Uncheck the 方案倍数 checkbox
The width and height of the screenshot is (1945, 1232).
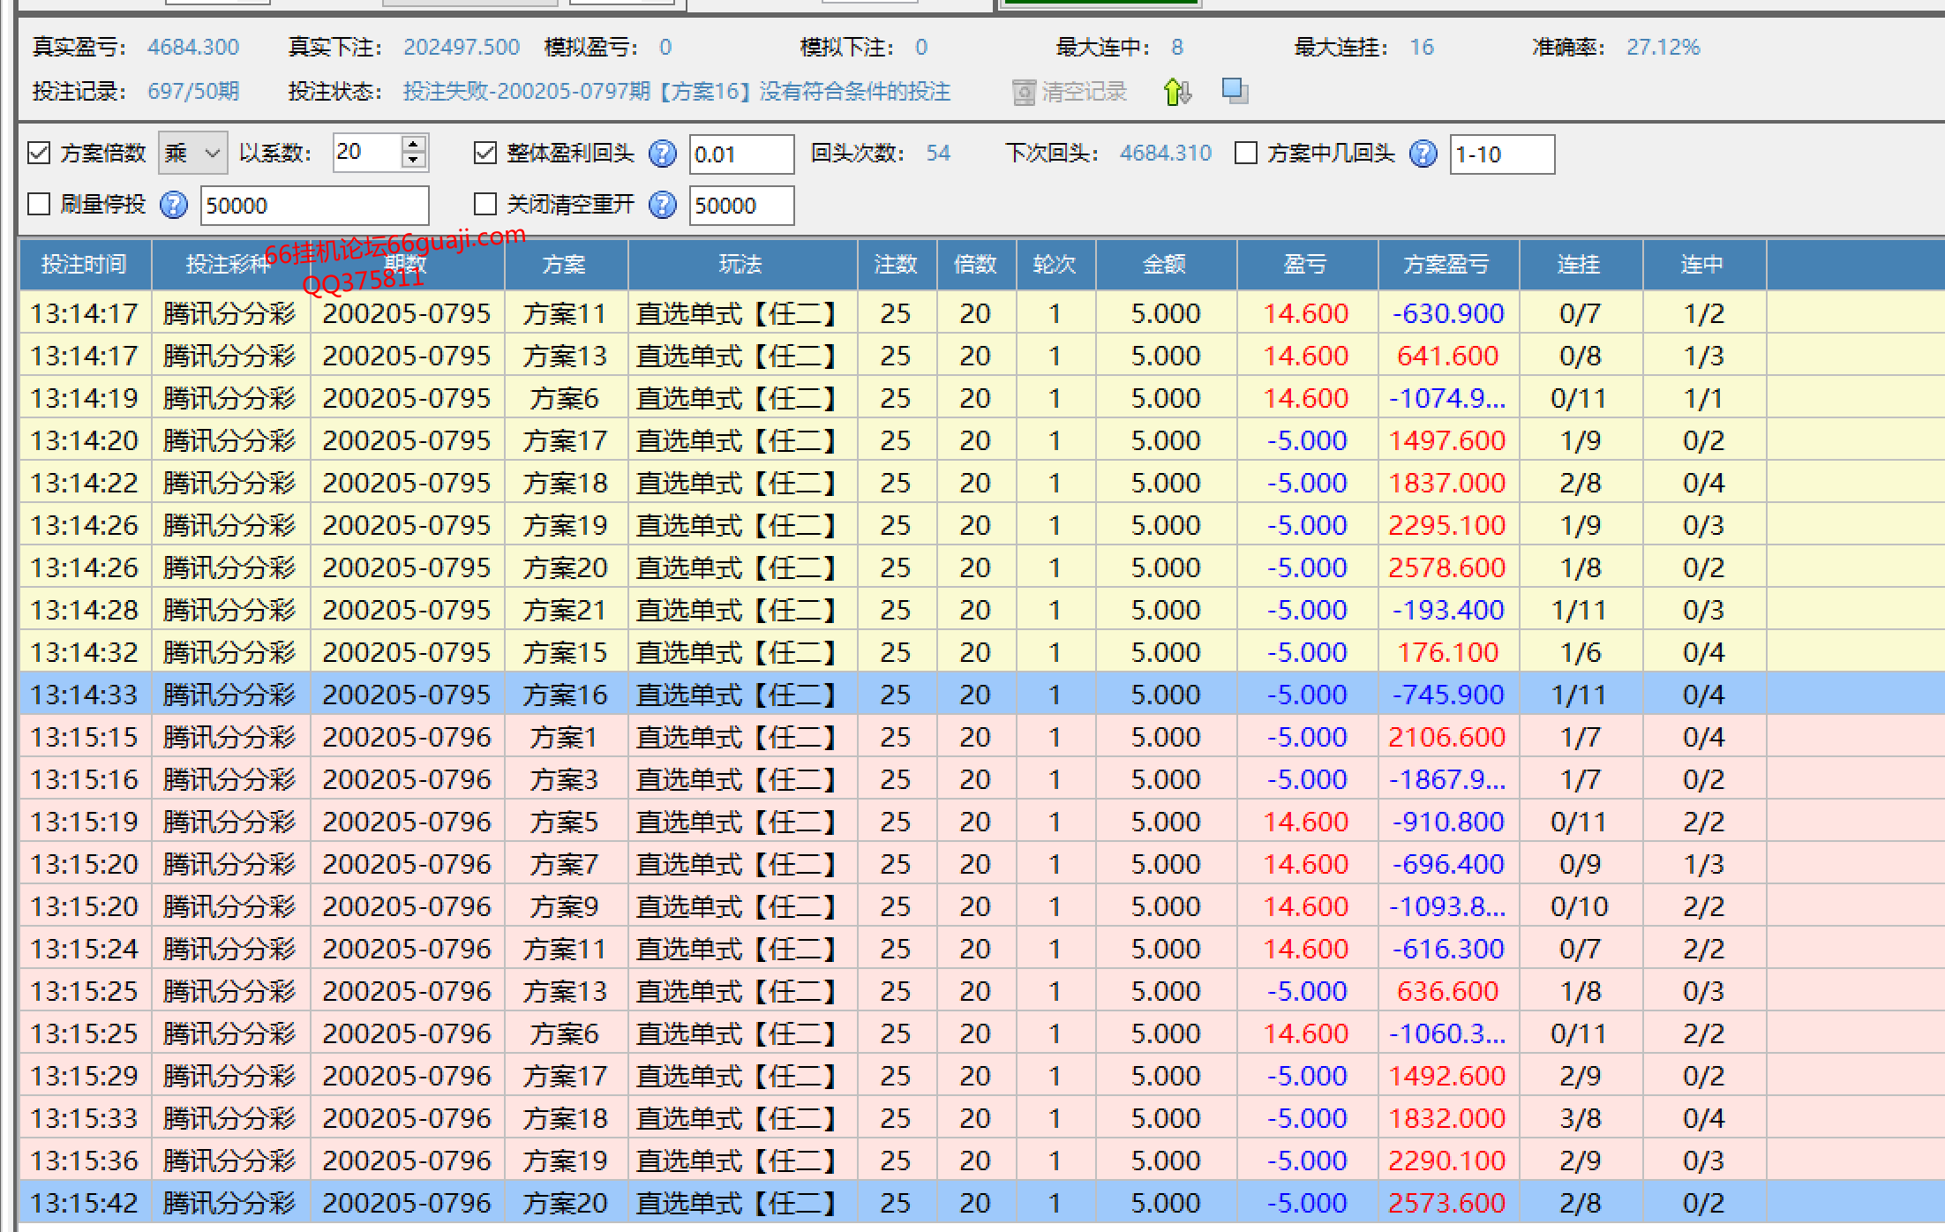point(39,153)
